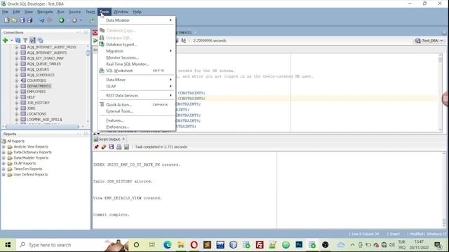
Task: Click the Database Export menu icon
Action: [102, 44]
